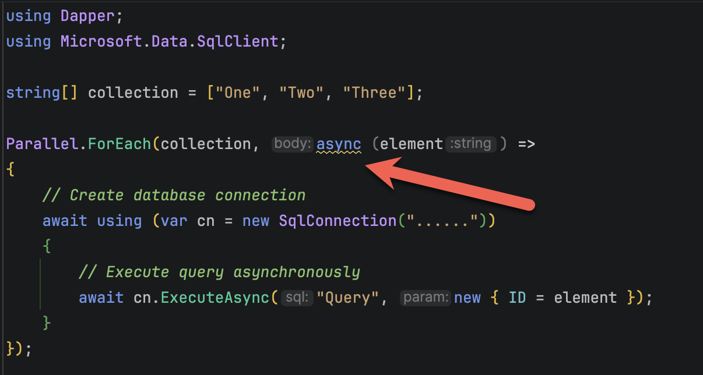This screenshot has width=703, height=375.
Task: Click the ID property in anonymous object
Action: click(517, 298)
